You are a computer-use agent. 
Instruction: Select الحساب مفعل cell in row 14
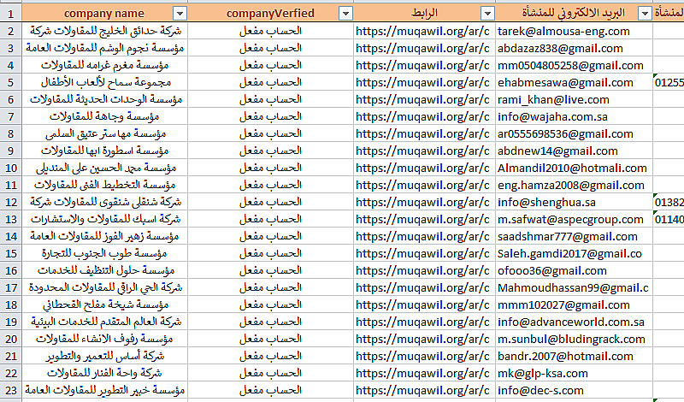[x=270, y=236]
